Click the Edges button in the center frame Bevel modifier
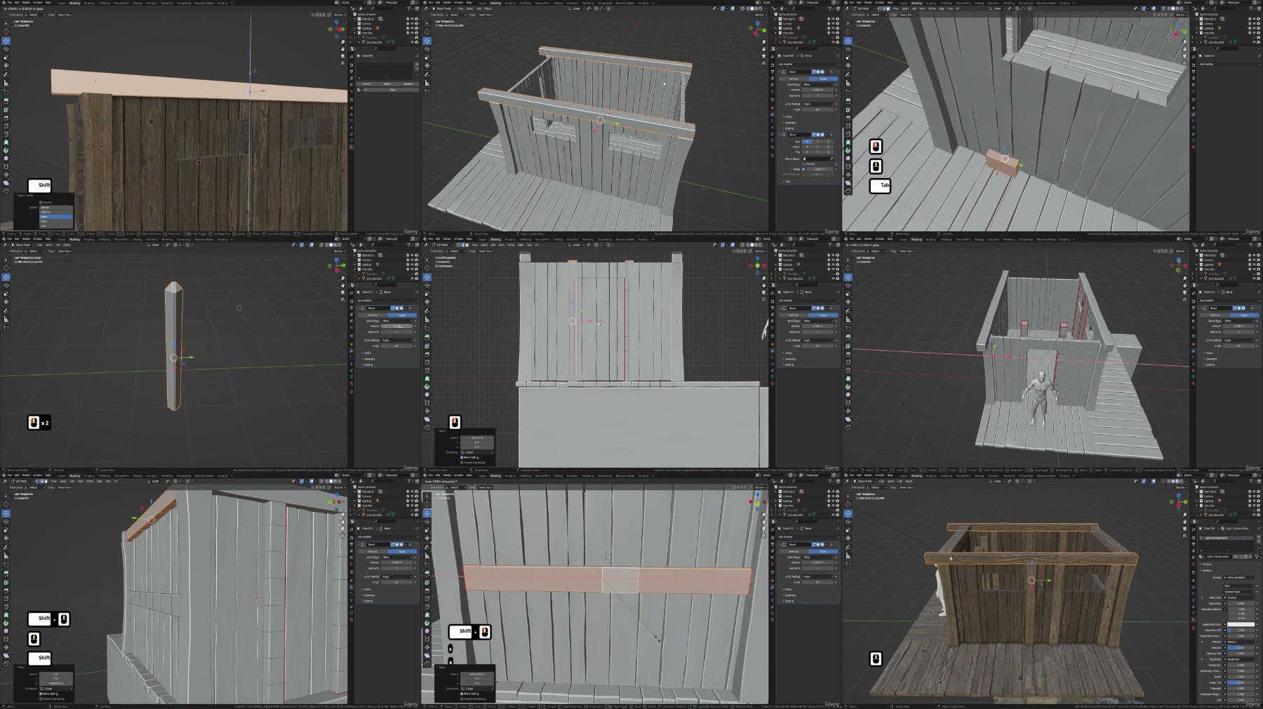The height and width of the screenshot is (709, 1263). tap(822, 315)
